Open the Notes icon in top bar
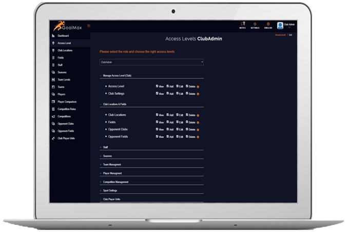 point(242,25)
